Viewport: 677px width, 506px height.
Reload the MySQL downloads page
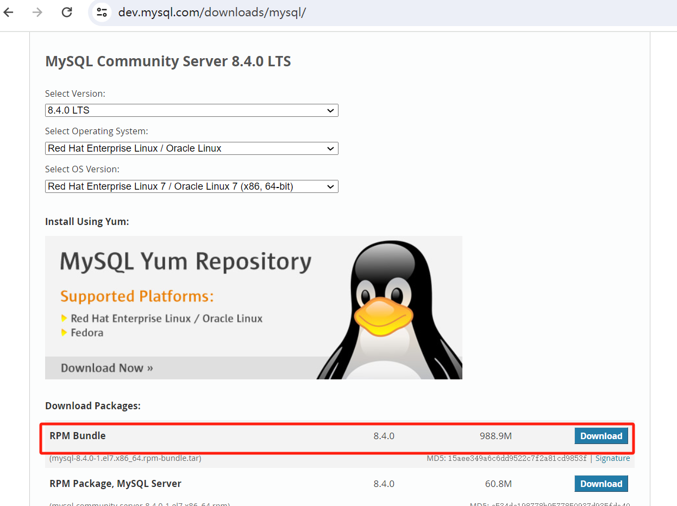[66, 12]
